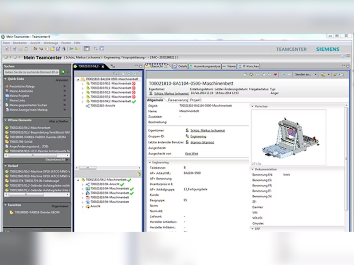Switch to the Auswirkungsanalyse tab
This screenshot has width=354, height=265.
(x=205, y=66)
